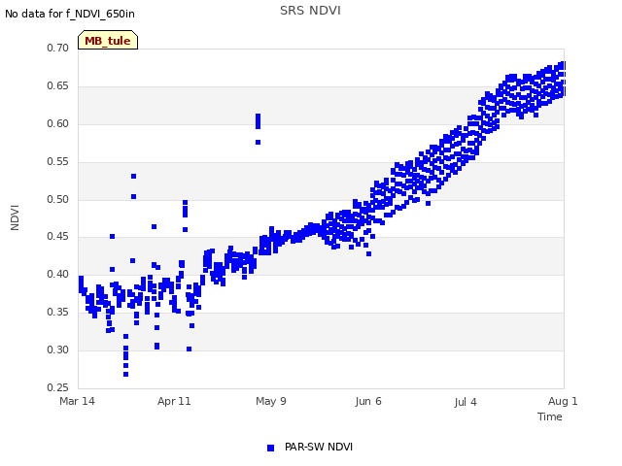Click the Time x-axis title
The width and height of the screenshot is (622, 466).
click(550, 416)
